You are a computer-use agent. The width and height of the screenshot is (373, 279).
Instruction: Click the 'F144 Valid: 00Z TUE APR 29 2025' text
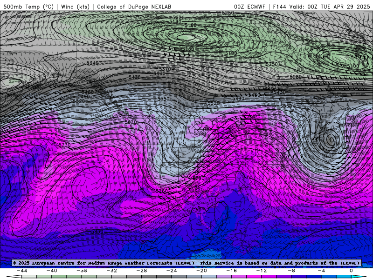tap(321, 7)
